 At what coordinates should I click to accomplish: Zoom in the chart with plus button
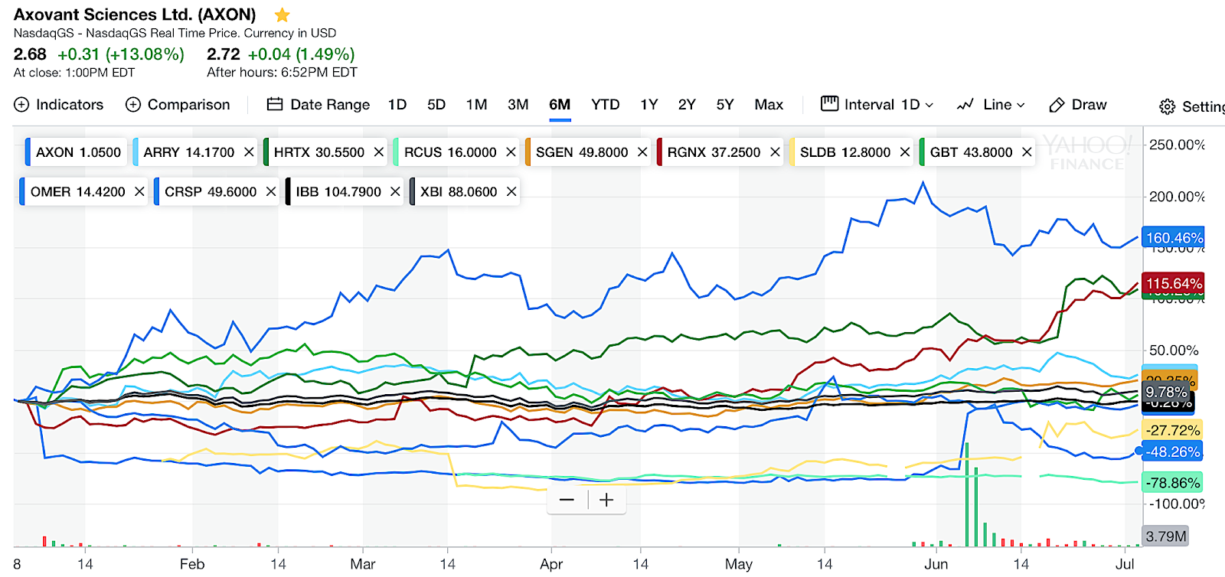[607, 500]
